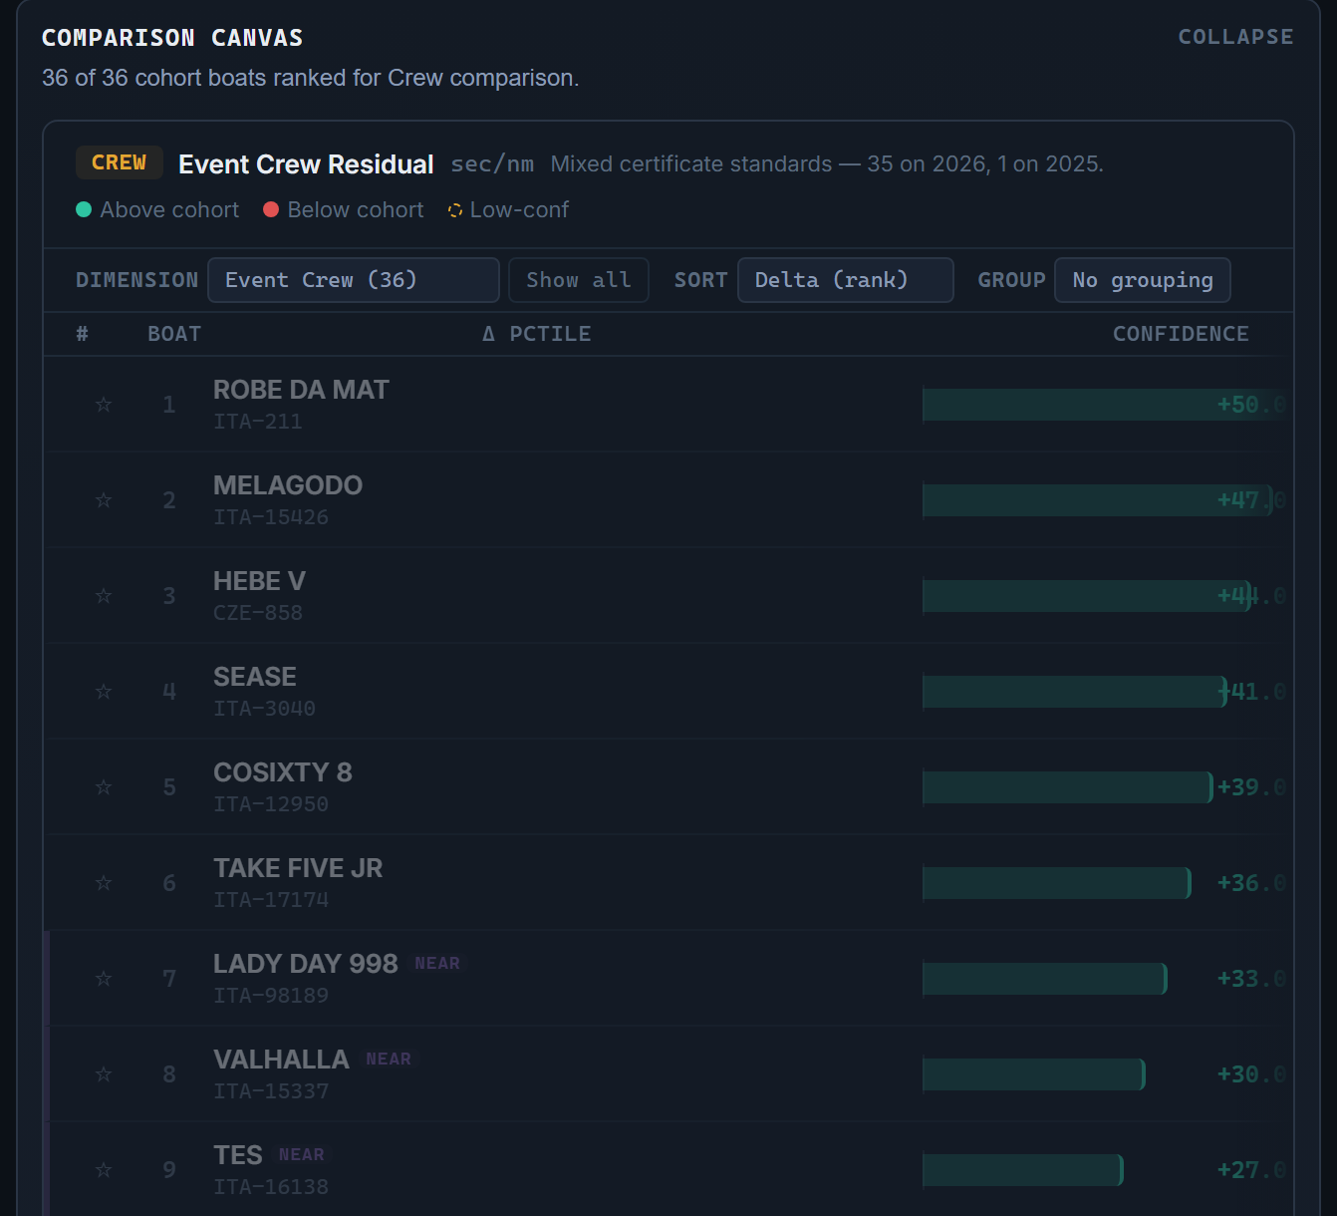Open the Event Crew (36) dimension dropdown
The width and height of the screenshot is (1337, 1216).
354,280
